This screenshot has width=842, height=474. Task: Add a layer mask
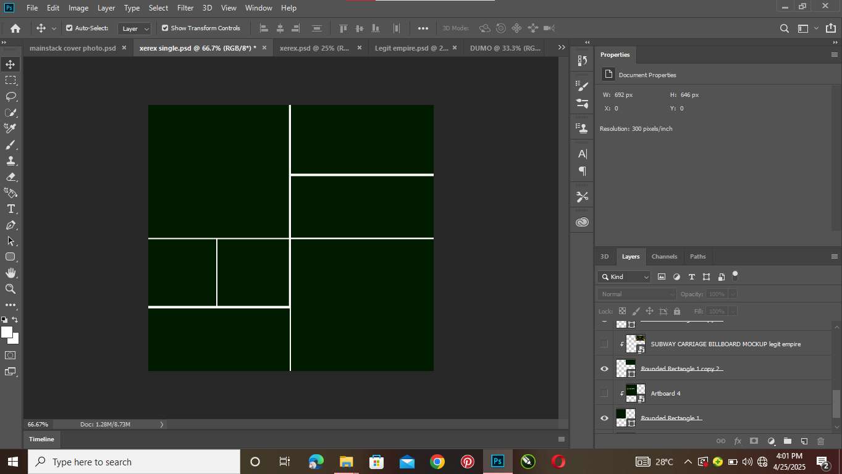coord(754,441)
